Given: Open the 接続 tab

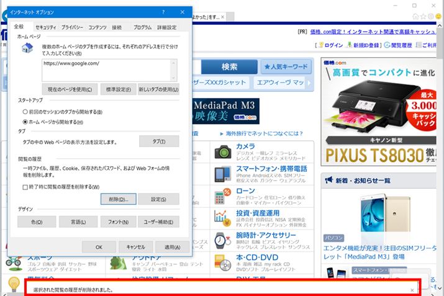Looking at the screenshot, I should click(117, 27).
